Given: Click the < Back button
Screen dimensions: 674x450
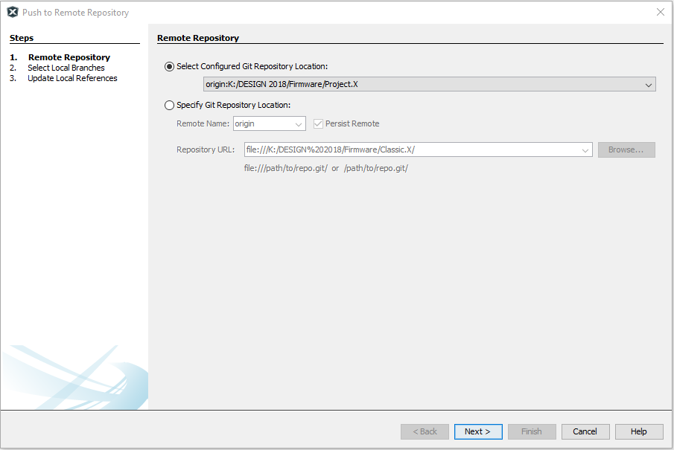Looking at the screenshot, I should (425, 431).
